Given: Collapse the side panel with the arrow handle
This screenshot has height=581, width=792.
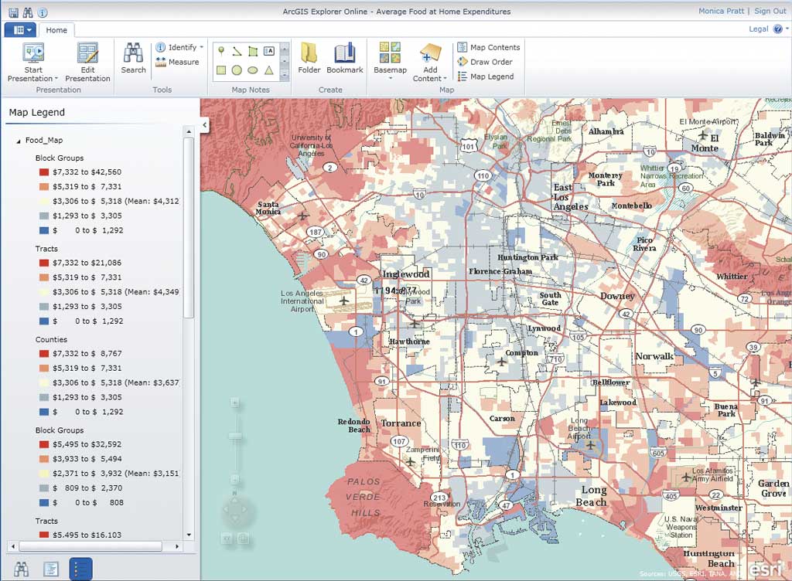Looking at the screenshot, I should click(205, 124).
